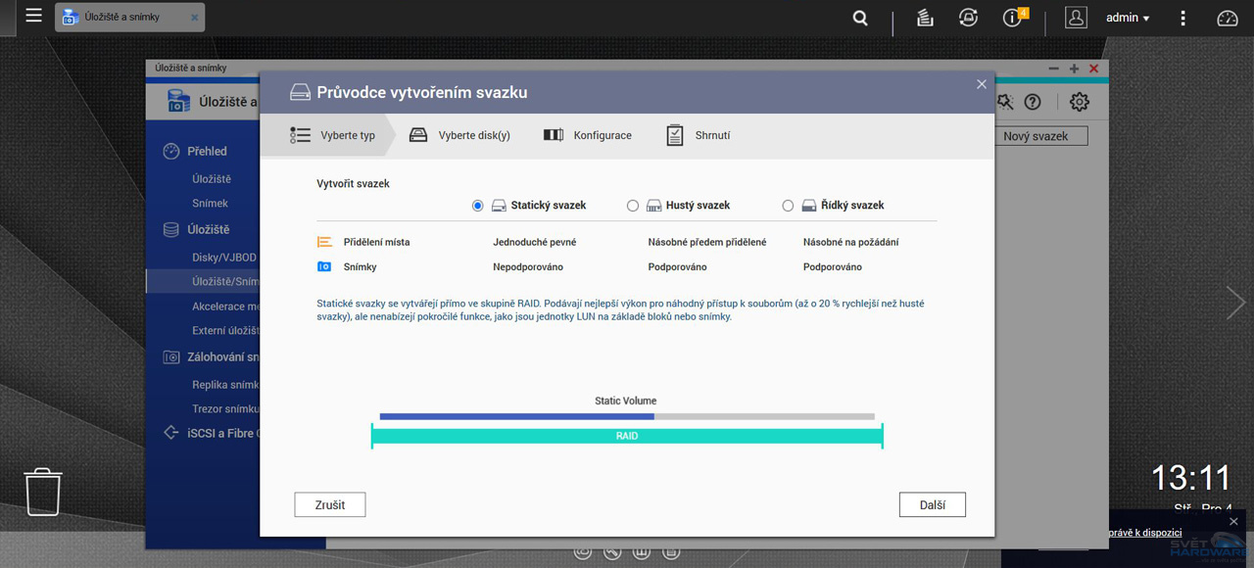This screenshot has height=568, width=1254.
Task: Launch the wizard wand icon in the toolbar
Action: pos(1004,101)
